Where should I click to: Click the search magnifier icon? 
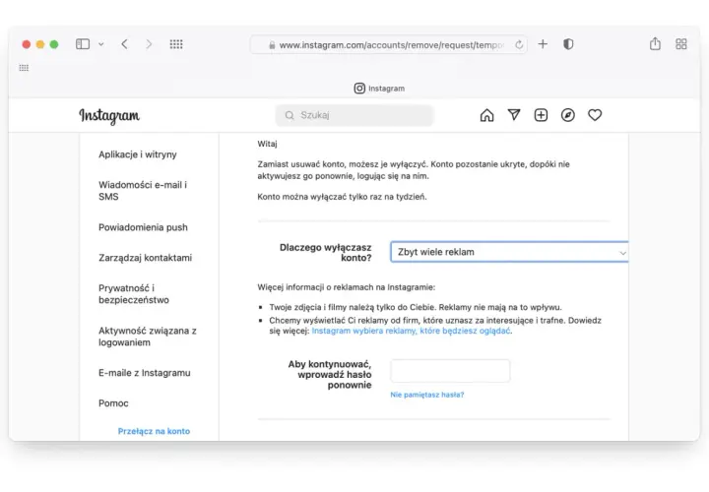[290, 115]
